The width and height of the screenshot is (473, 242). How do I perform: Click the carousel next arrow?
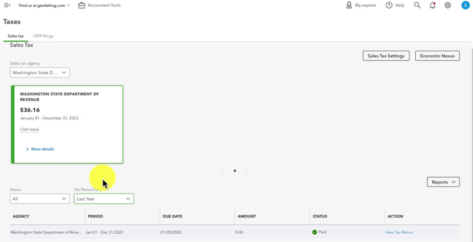tap(247, 171)
